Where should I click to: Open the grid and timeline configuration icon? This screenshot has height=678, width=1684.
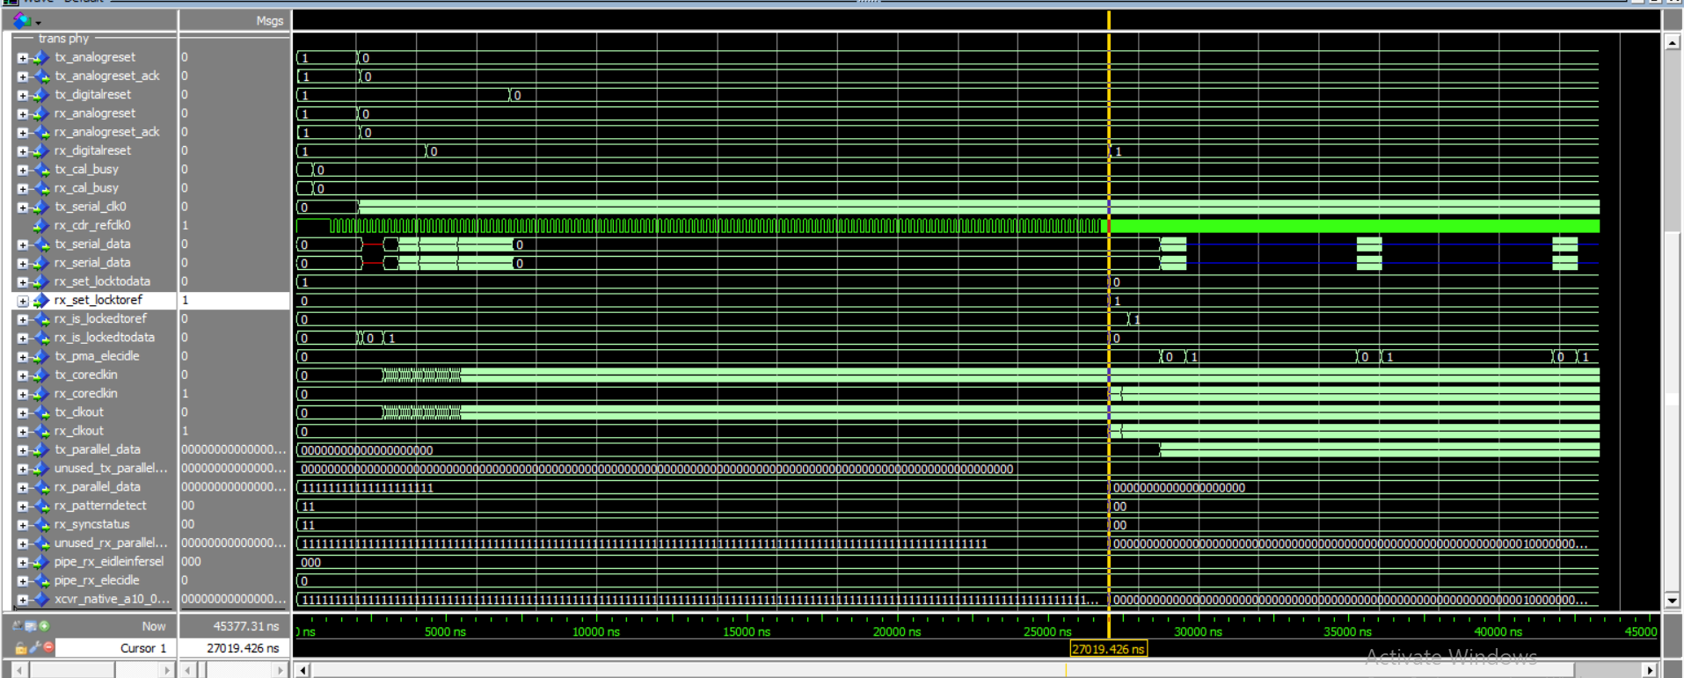click(31, 626)
